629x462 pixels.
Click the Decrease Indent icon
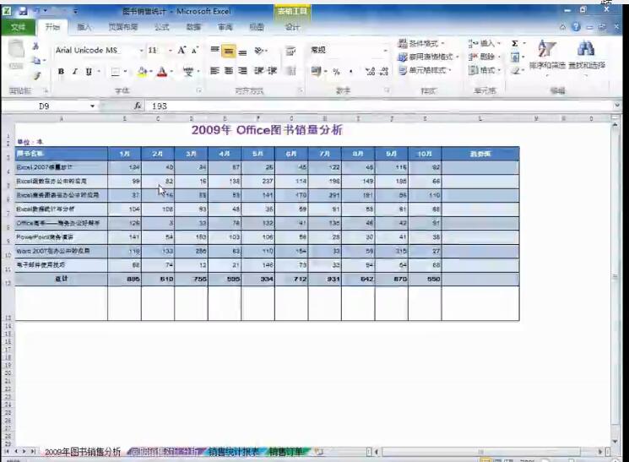(x=258, y=71)
